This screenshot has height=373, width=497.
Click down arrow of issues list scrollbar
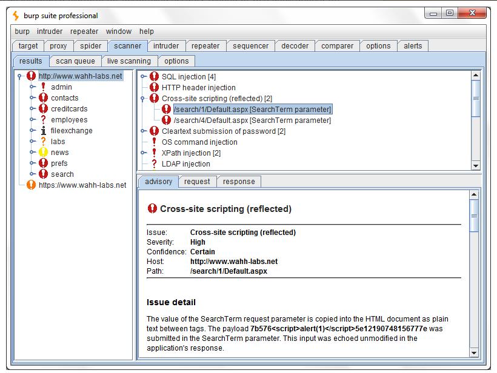(475, 165)
